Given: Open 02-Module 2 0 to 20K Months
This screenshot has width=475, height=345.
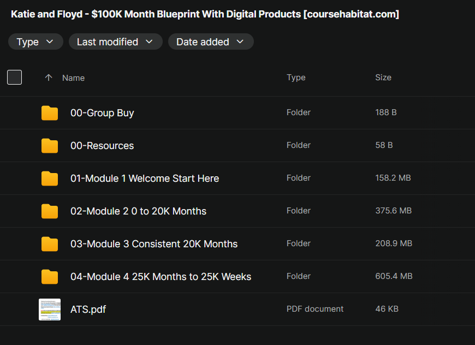Looking at the screenshot, I should [x=138, y=211].
